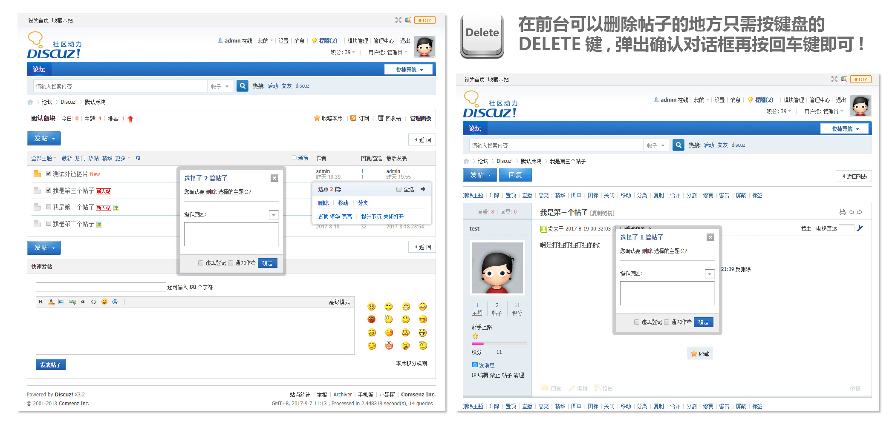The image size is (895, 427).
Task: Click 确定 in the 1 篇帖子 dialog
Action: [x=704, y=322]
